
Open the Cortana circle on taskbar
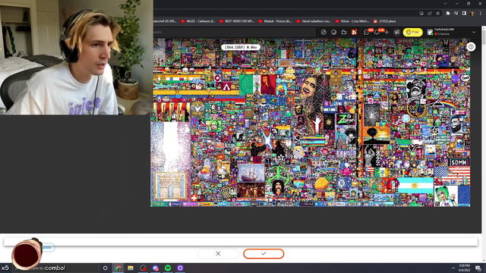pos(105,268)
